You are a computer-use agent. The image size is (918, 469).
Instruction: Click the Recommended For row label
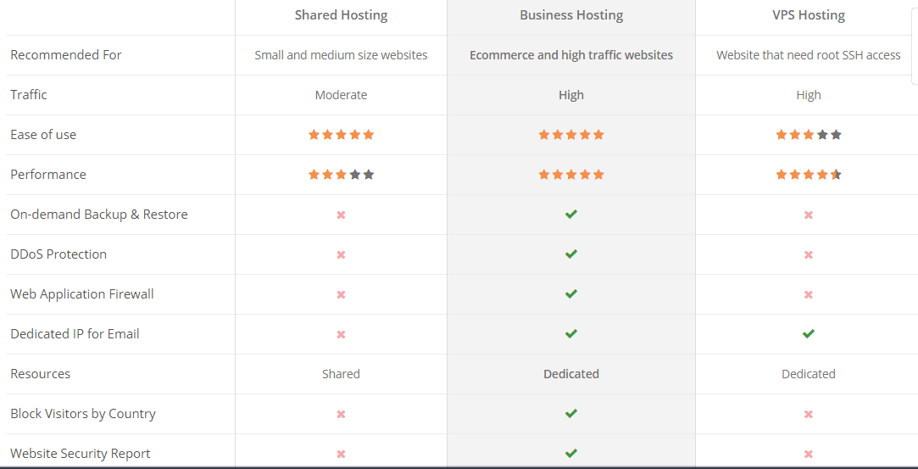pyautogui.click(x=66, y=55)
